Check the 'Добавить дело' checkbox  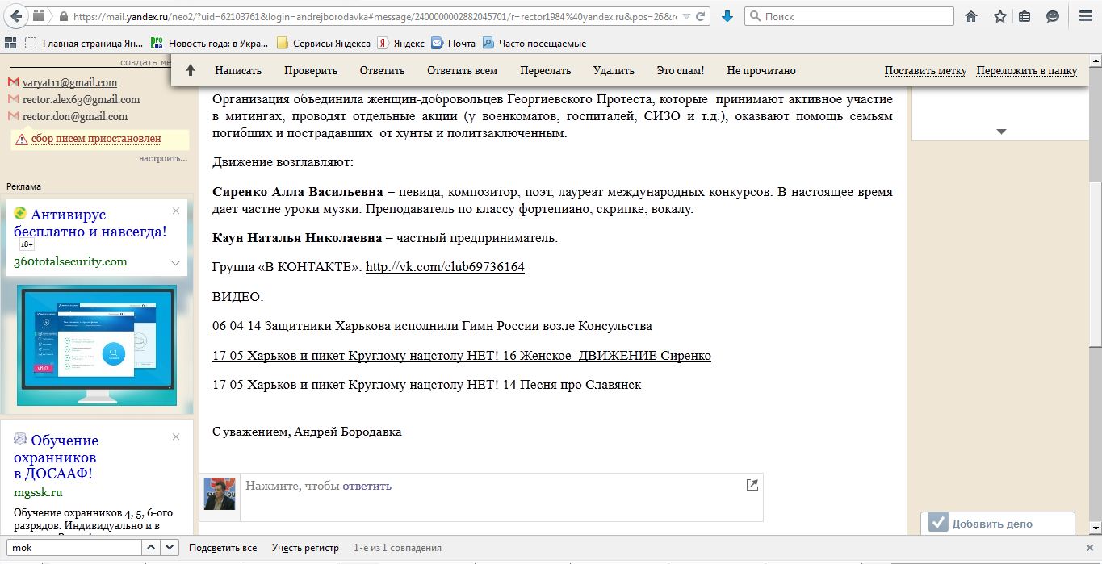(937, 523)
